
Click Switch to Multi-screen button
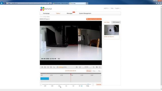pyautogui.click(x=94, y=19)
